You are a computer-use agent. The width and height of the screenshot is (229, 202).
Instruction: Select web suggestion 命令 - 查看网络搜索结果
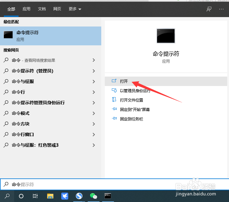(51, 60)
